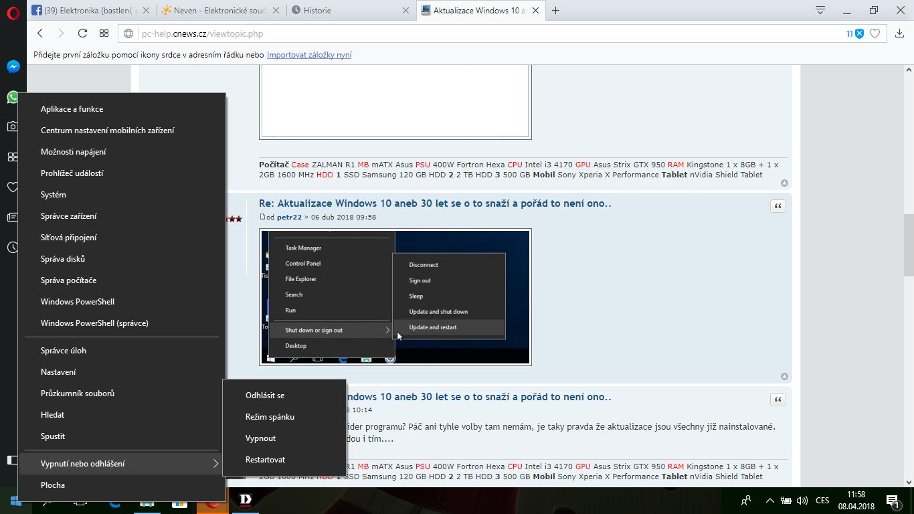Open history via the sidebar clock icon
The image size is (914, 514).
point(13,248)
